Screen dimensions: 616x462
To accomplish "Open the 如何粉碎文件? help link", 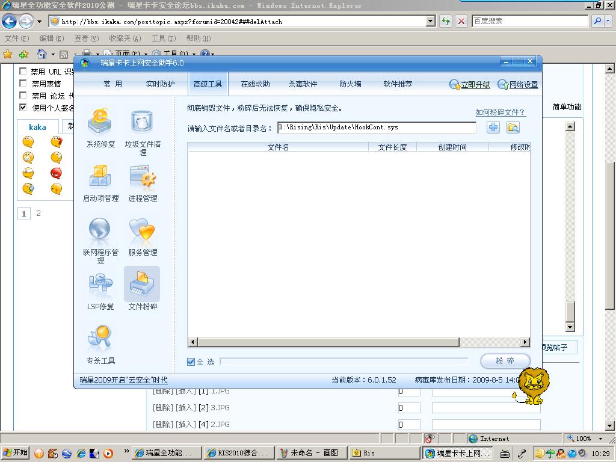I will click(500, 112).
